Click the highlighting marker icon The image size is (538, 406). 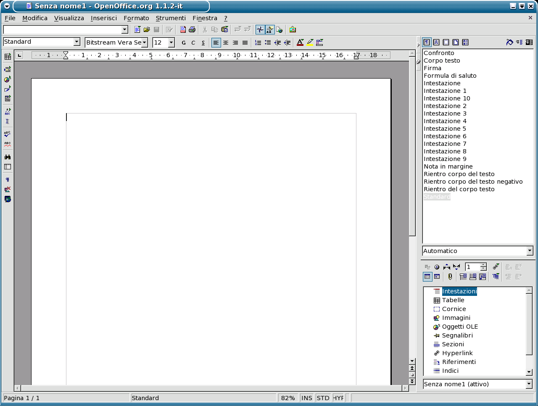(310, 42)
